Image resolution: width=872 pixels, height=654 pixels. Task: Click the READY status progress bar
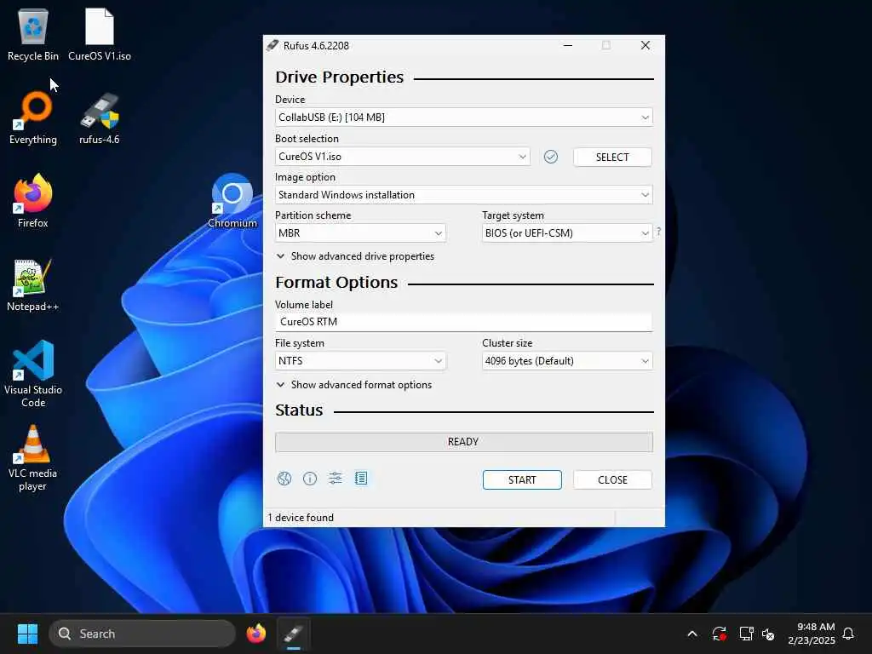(464, 442)
